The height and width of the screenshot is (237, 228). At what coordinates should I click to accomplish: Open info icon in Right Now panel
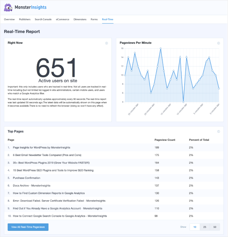[107, 43]
